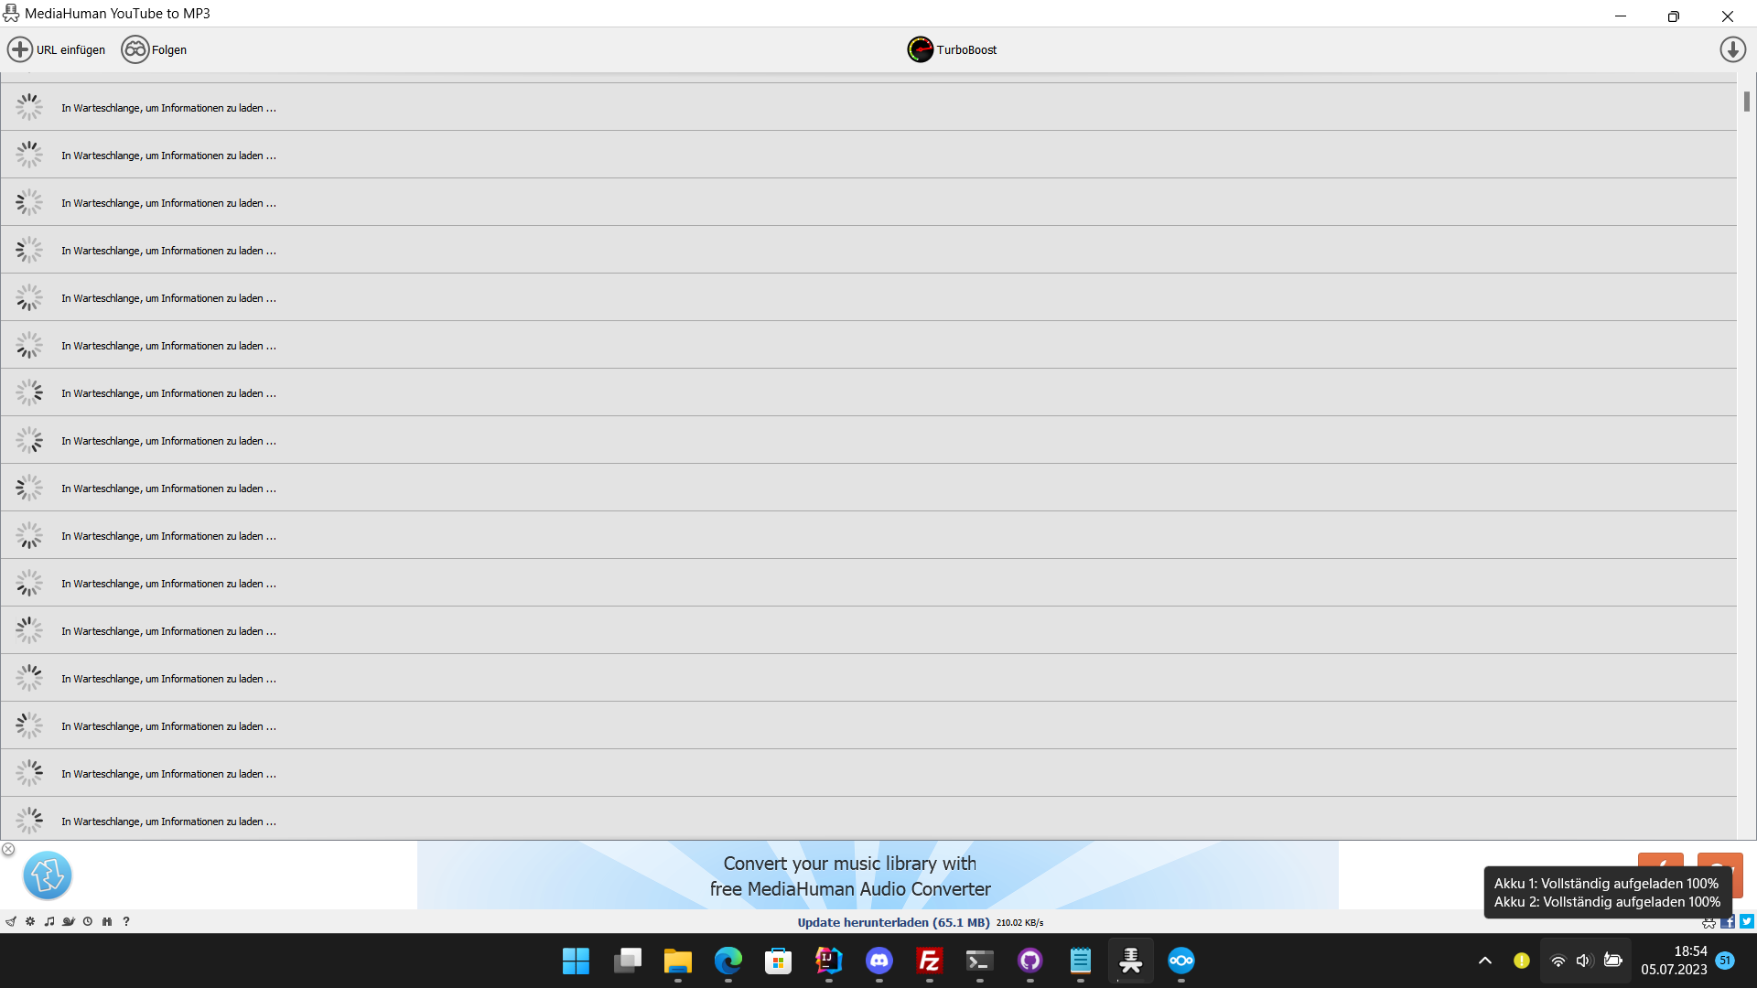Open history with the clock icon
Viewport: 1757px width, 988px height.
coord(88,922)
